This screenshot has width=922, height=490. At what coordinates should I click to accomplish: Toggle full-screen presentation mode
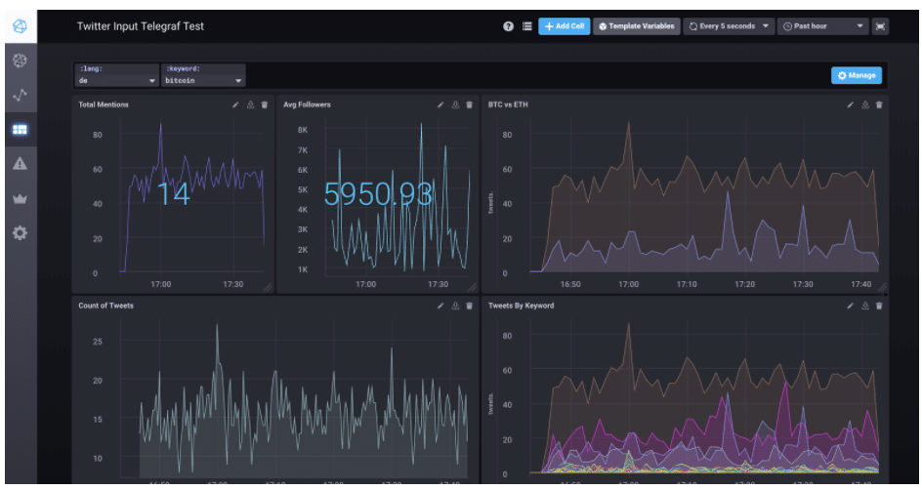880,26
